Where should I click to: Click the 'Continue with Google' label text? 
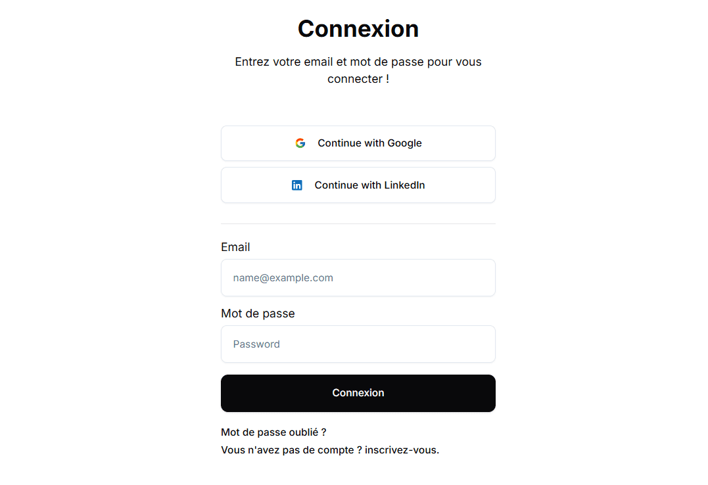coord(369,143)
